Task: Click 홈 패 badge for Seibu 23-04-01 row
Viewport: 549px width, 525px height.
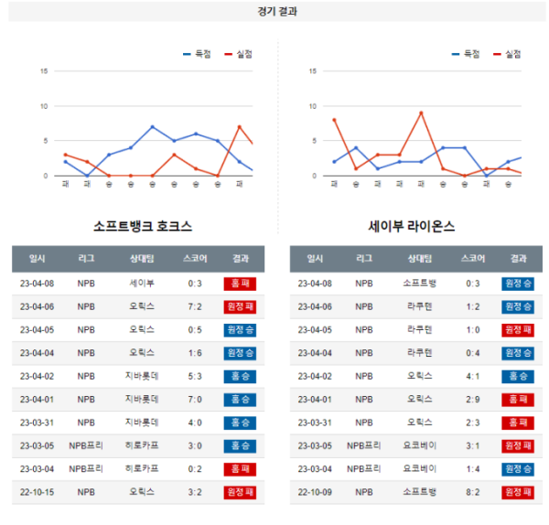Action: (518, 400)
